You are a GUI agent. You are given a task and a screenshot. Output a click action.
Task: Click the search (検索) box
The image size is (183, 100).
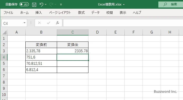(x=171, y=4)
